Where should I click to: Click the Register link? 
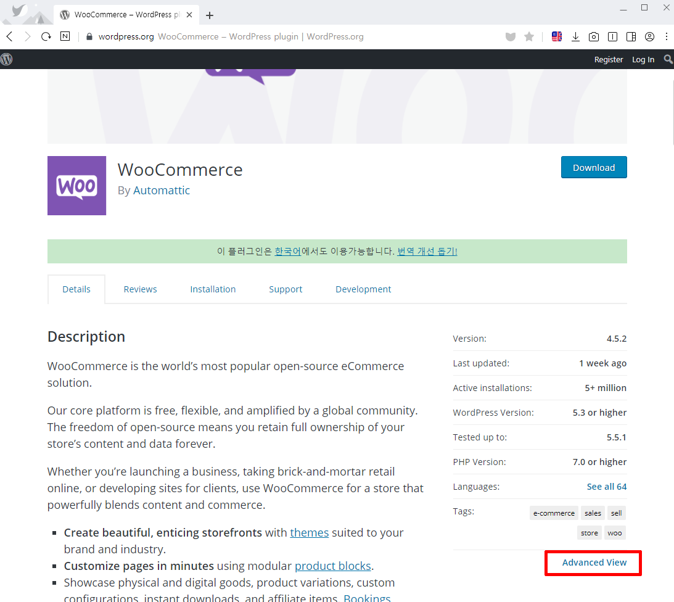[608, 59]
